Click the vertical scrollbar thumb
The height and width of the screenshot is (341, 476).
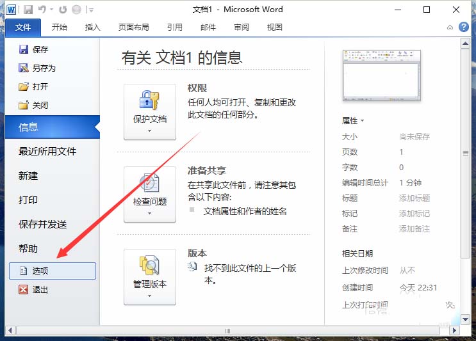465,154
